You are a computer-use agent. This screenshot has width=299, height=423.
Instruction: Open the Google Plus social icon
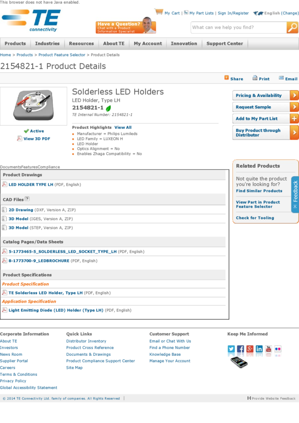[x=250, y=349]
